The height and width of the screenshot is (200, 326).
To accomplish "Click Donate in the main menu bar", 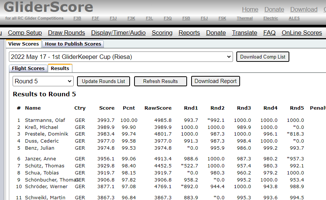I will pos(216,33).
